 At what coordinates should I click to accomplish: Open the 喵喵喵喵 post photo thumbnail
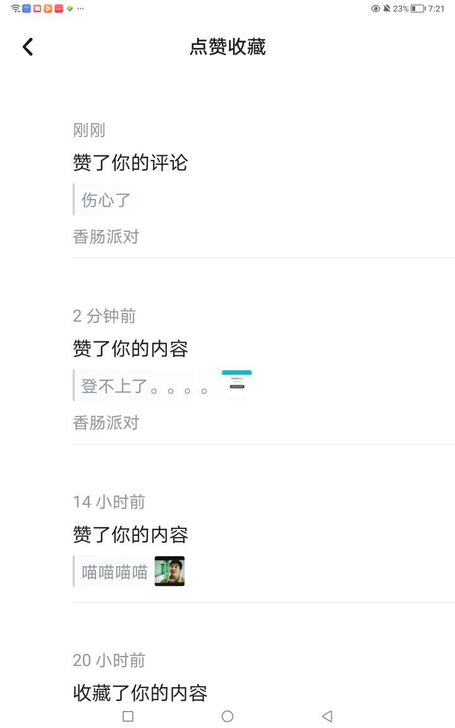[169, 571]
